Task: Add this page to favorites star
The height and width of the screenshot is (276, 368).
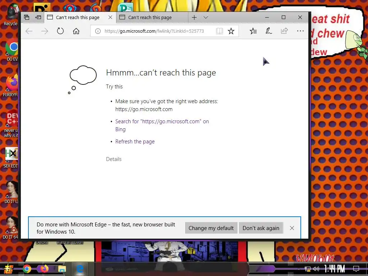Action: click(231, 31)
